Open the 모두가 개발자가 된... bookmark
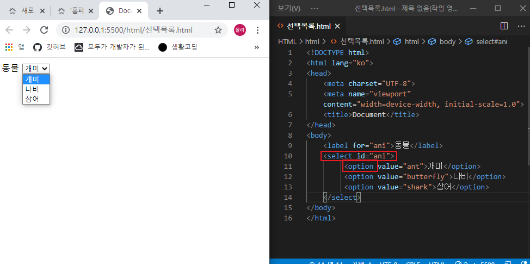The width and height of the screenshot is (530, 264). point(112,47)
